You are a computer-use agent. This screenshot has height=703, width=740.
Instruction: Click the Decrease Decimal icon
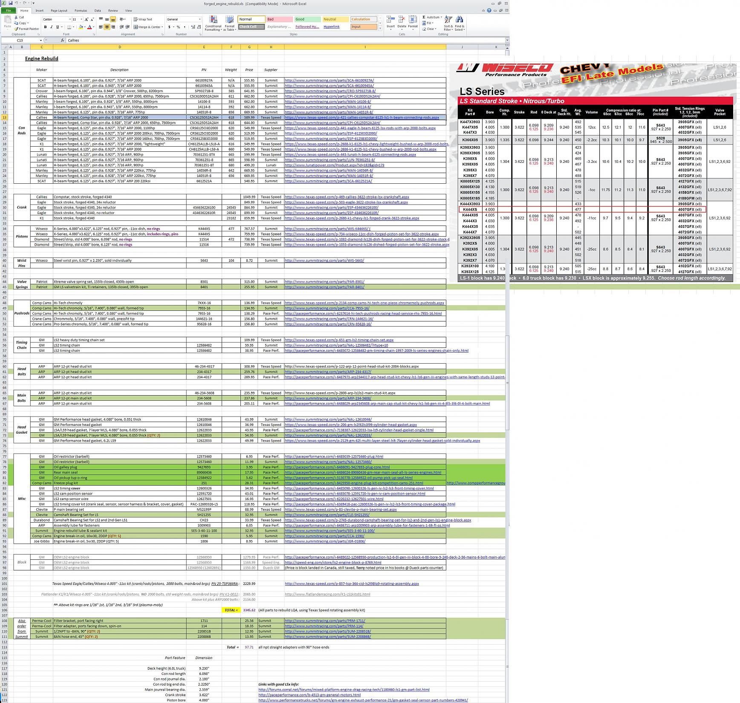[x=198, y=27]
